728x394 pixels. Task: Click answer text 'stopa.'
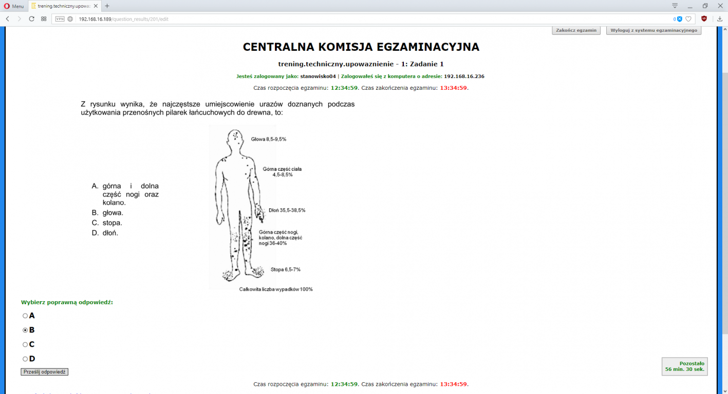tap(113, 223)
